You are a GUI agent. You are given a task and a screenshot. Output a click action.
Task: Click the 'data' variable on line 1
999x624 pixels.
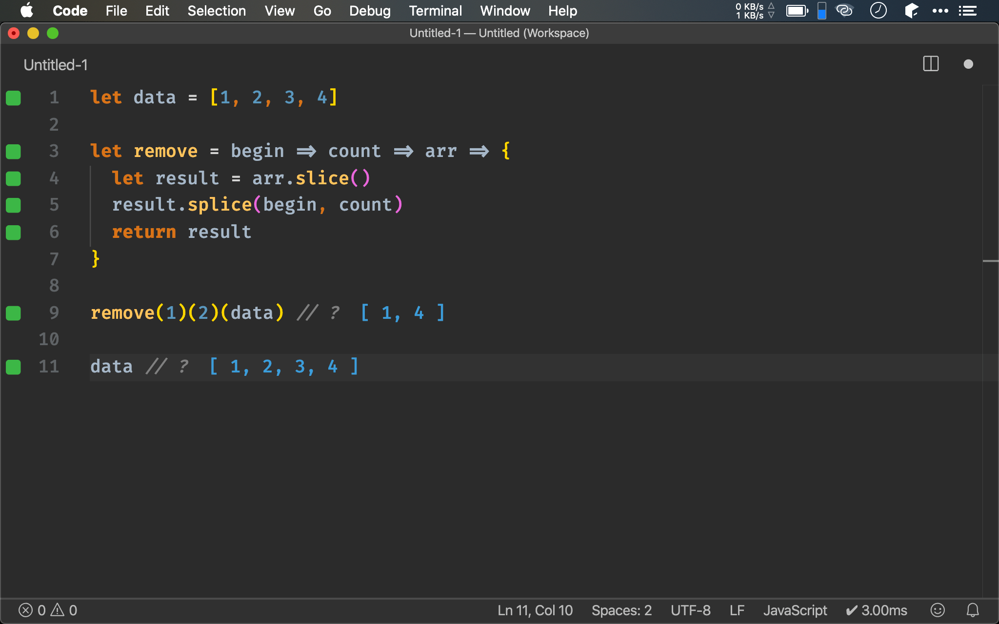point(155,97)
